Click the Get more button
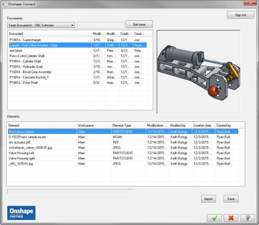Image resolution: width=259 pixels, height=225 pixels. [139, 24]
